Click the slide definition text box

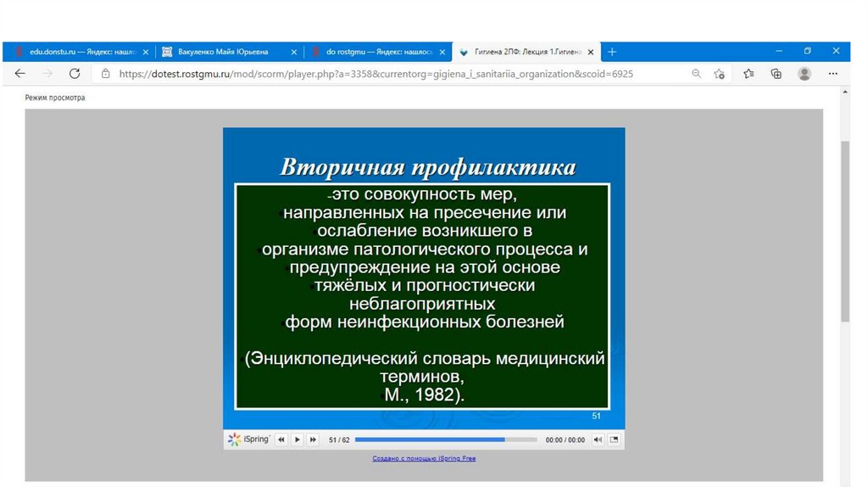click(422, 296)
